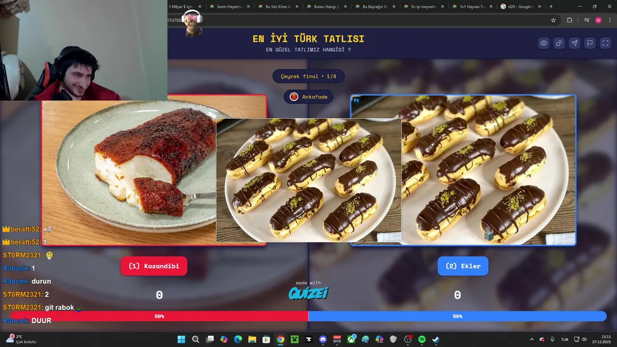Screen dimensions: 617x347
Task: Click the microphone tray icon
Action: [x=552, y=339]
